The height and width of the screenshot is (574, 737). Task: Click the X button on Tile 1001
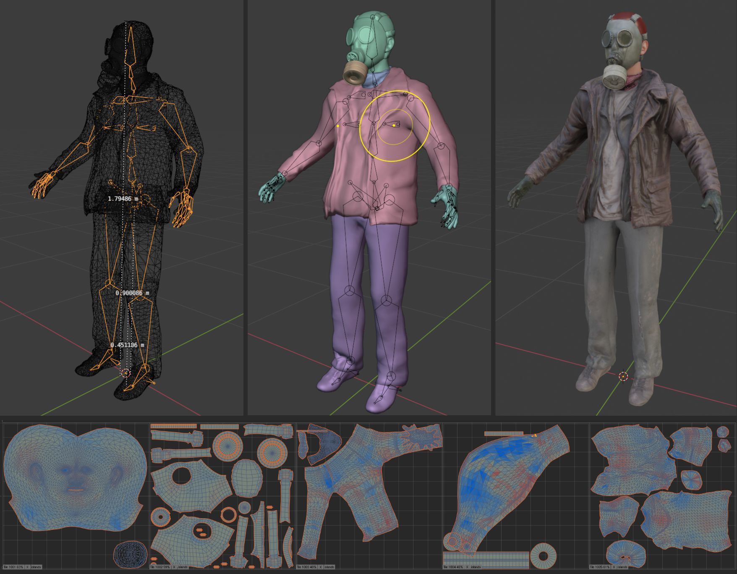28,567
